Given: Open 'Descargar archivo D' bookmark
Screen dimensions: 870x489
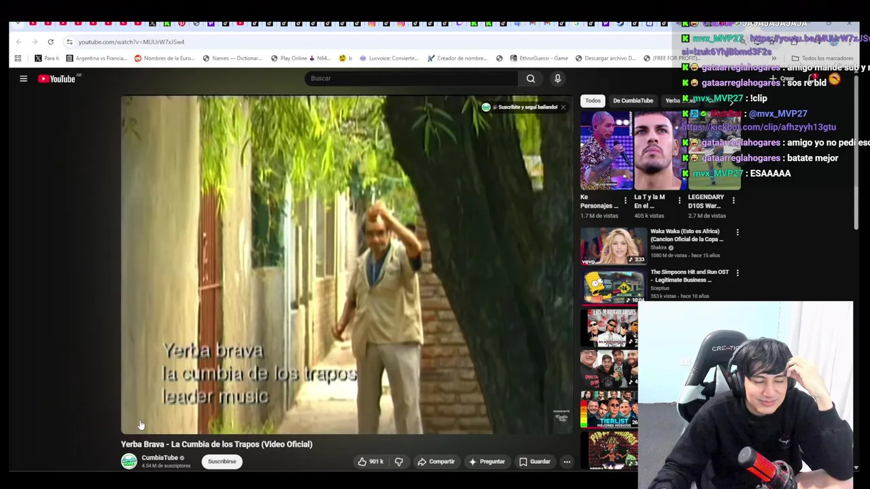Looking at the screenshot, I should click(607, 58).
